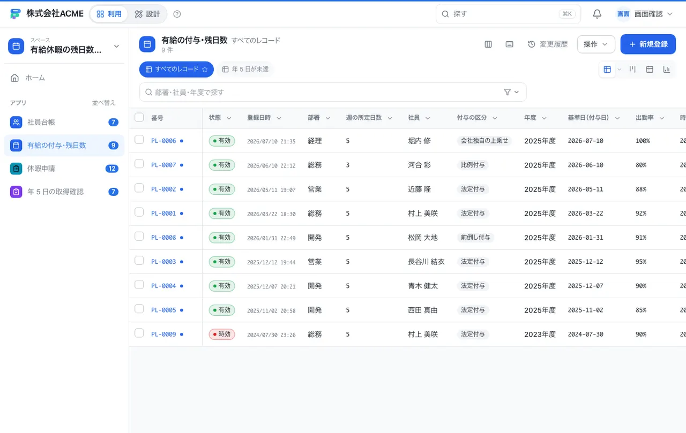Open the 画面確認 user menu

(x=645, y=14)
